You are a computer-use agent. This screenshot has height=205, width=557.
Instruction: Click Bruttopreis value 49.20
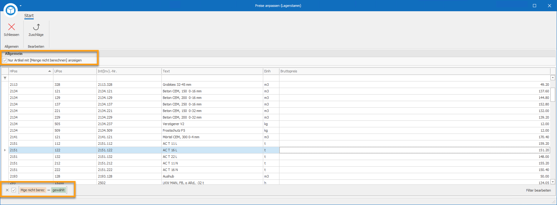(x=545, y=85)
